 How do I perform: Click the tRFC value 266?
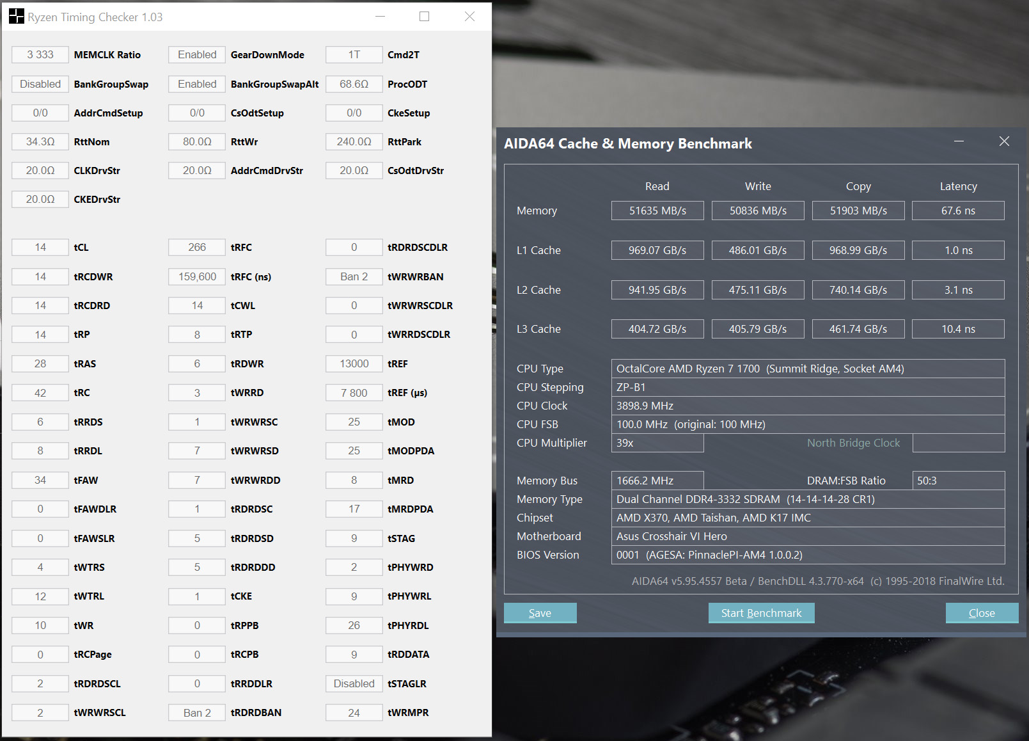click(197, 248)
